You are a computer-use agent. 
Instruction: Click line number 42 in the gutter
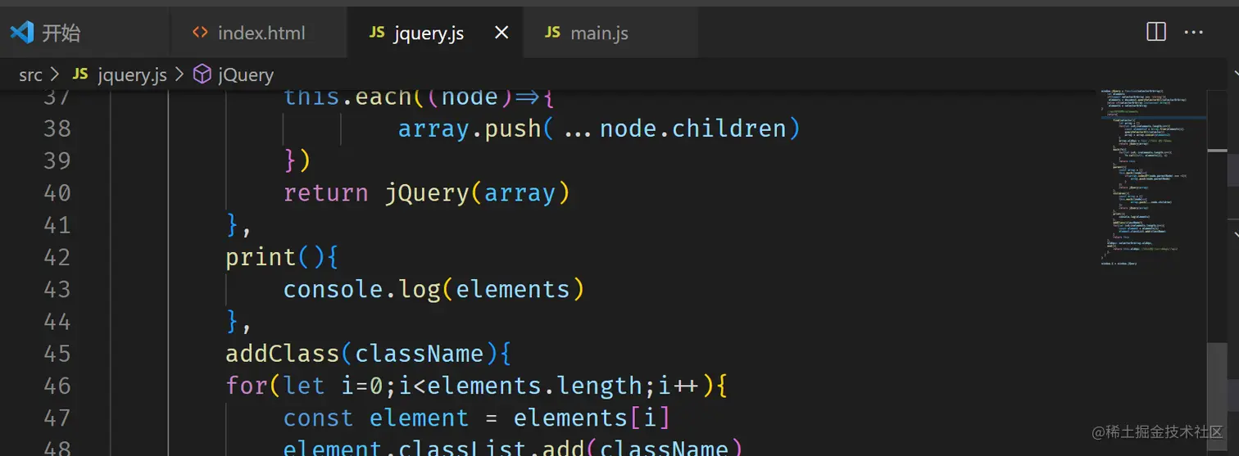click(x=57, y=257)
